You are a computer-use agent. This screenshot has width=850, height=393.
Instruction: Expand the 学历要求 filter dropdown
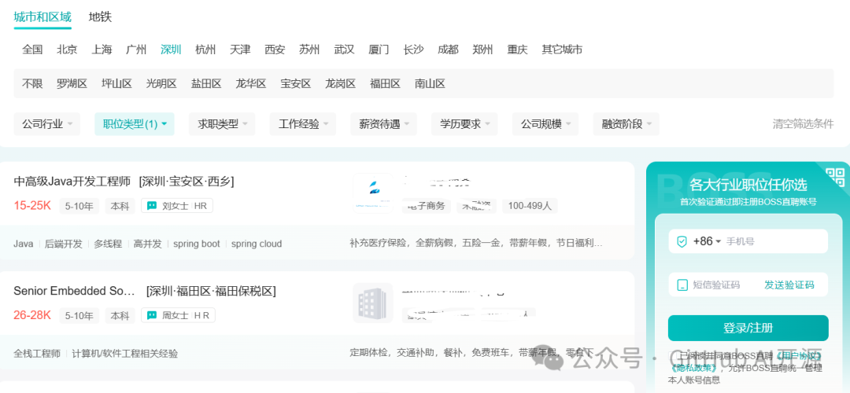pyautogui.click(x=464, y=124)
